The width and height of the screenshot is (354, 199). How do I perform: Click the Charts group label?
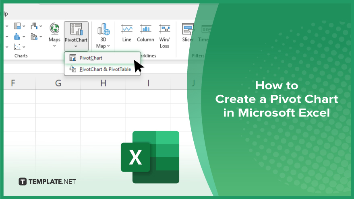(21, 55)
